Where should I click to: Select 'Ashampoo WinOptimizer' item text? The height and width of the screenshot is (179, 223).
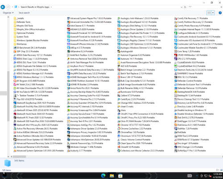coord(90,139)
